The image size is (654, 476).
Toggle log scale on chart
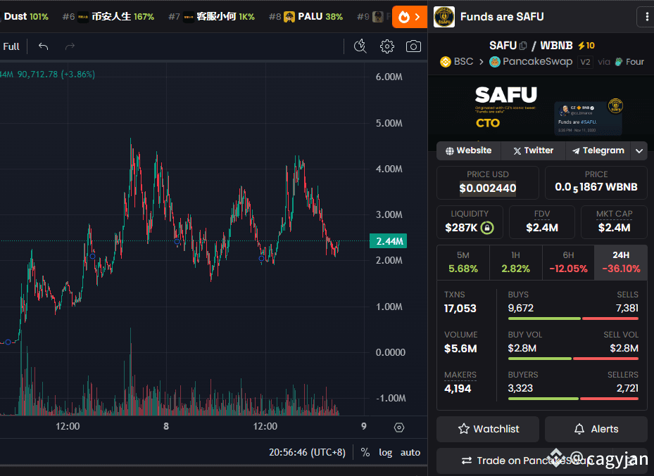tap(385, 453)
